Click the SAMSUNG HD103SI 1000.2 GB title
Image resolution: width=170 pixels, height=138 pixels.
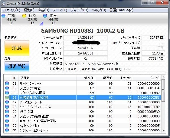83,31
